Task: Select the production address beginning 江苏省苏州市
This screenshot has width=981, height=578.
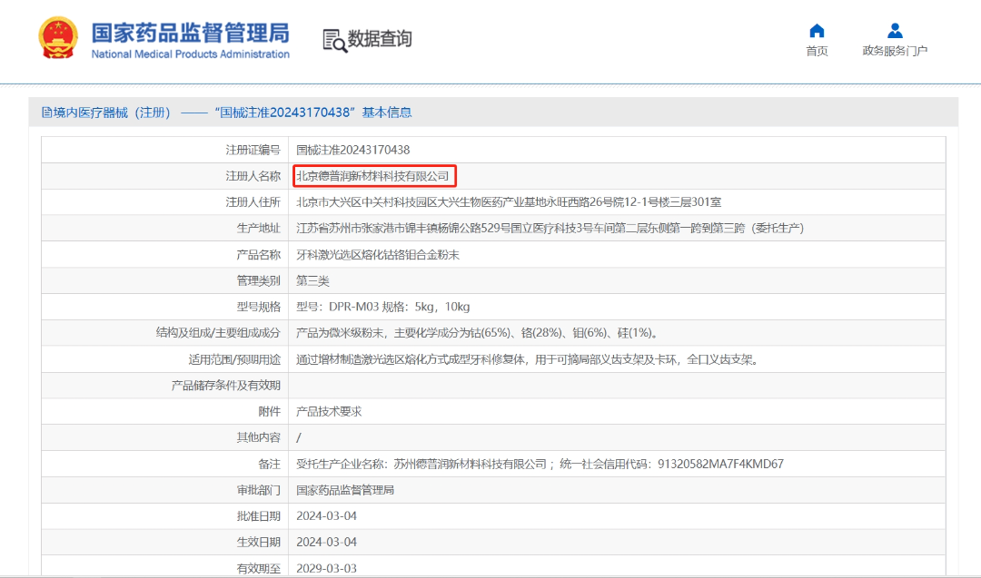Action: 550,228
